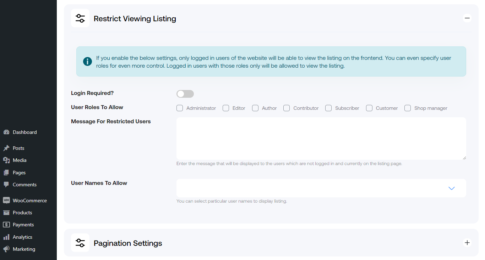
Task: Expand the Pagination Settings section
Action: 467,243
